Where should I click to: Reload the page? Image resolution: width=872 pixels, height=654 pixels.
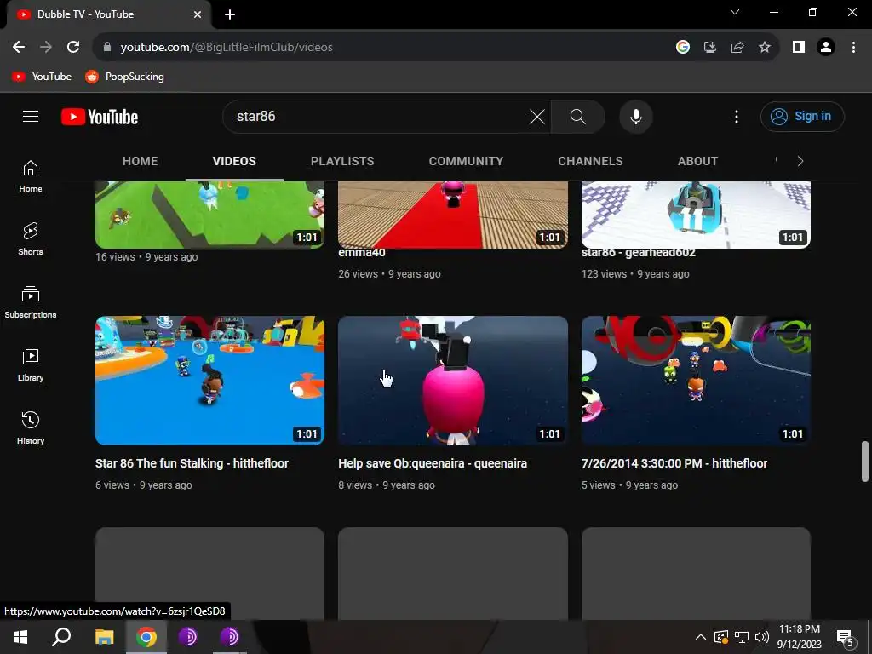point(73,48)
